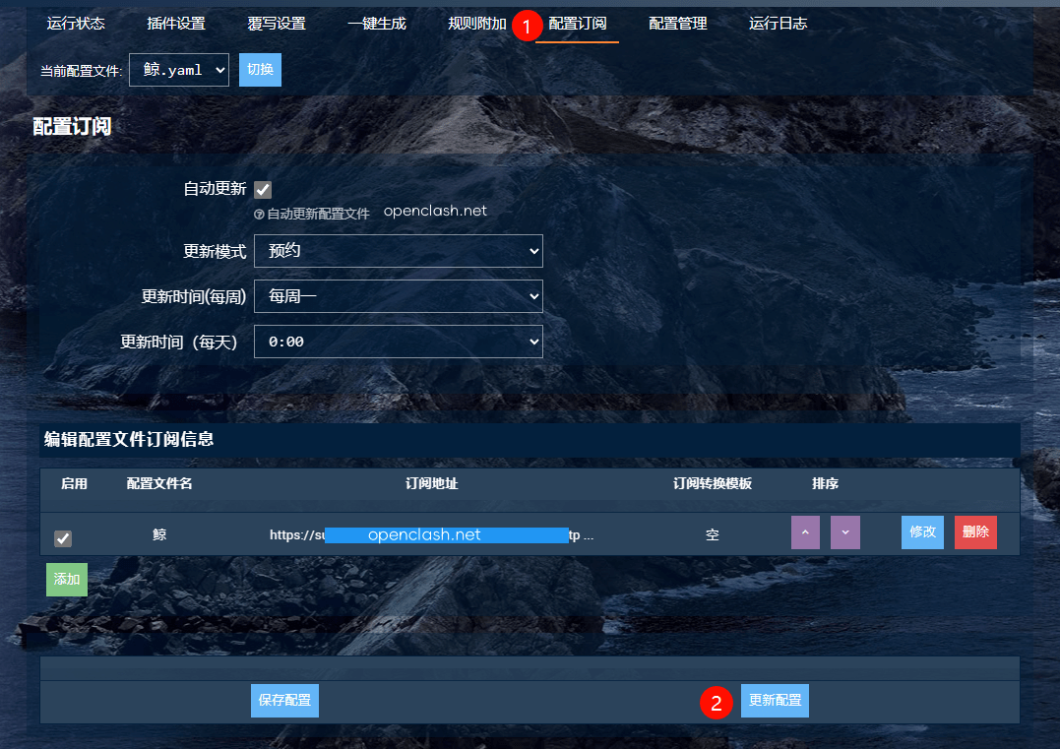Select the 当前配置文件 鲸.yaml dropdown

point(178,70)
